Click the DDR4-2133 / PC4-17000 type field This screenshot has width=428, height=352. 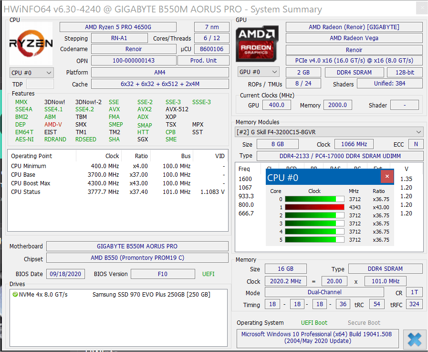click(340, 156)
